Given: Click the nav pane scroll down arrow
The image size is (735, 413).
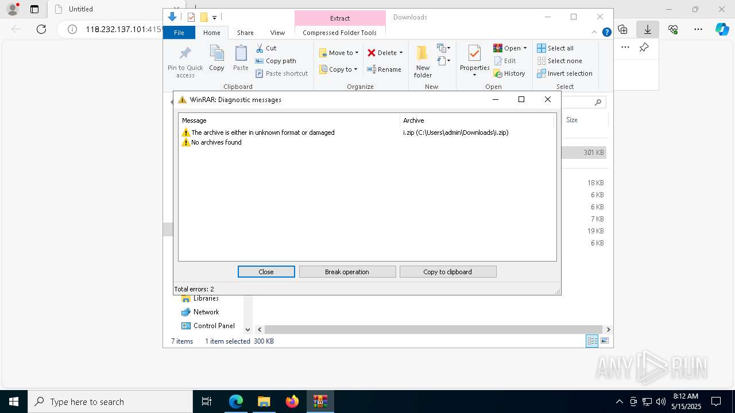Looking at the screenshot, I should click(247, 329).
